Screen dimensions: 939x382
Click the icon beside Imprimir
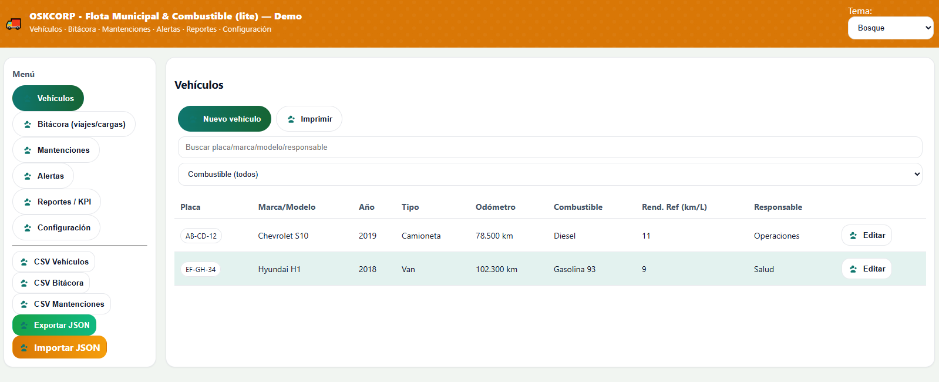(291, 119)
